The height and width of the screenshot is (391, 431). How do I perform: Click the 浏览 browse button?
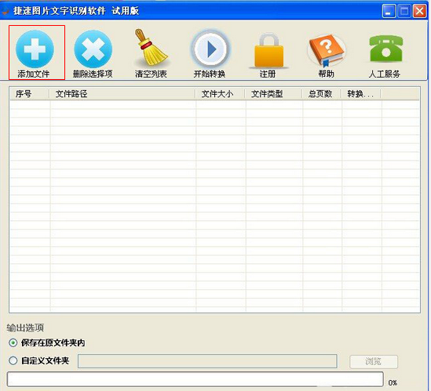click(x=373, y=361)
